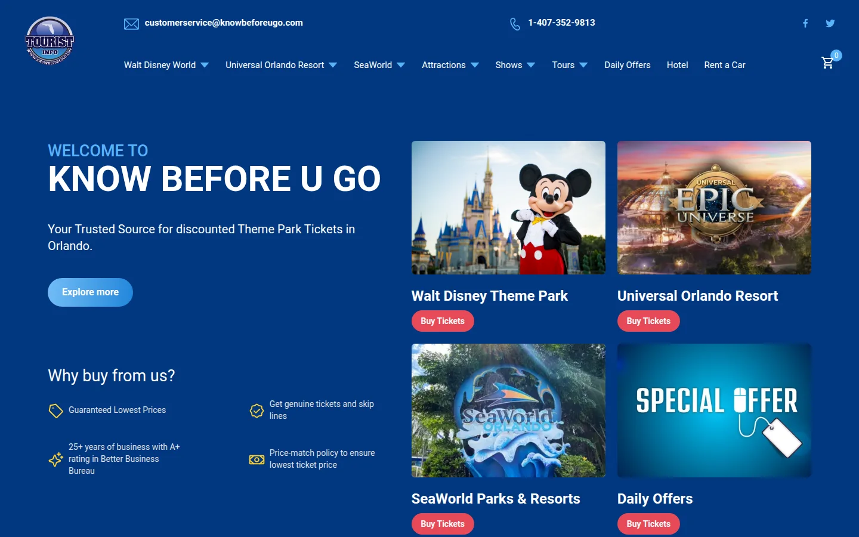Open the Tours menu item

pos(563,65)
